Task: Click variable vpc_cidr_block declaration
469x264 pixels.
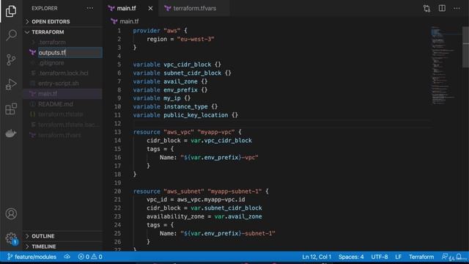Action: pyautogui.click(x=177, y=65)
